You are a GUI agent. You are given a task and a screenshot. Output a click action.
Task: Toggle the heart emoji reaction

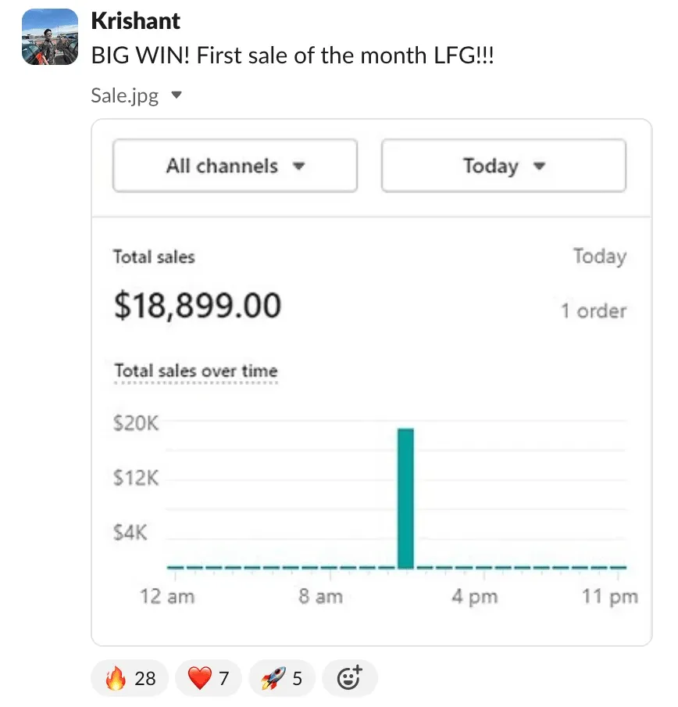[209, 678]
